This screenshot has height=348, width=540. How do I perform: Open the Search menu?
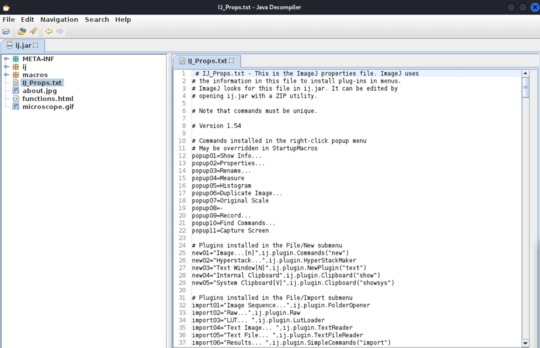pyautogui.click(x=97, y=19)
